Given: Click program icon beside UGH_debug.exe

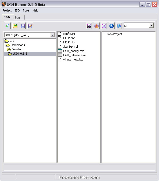Looking at the screenshot, I should click(60, 51).
